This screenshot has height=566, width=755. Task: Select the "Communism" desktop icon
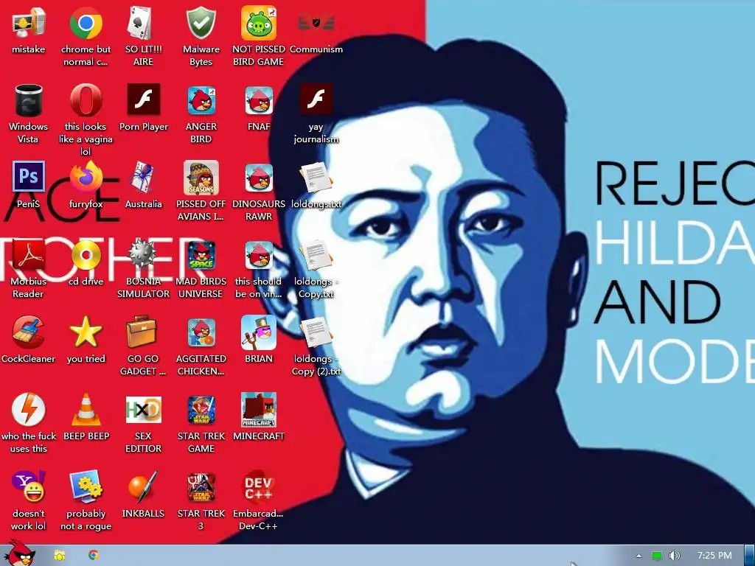click(x=316, y=23)
